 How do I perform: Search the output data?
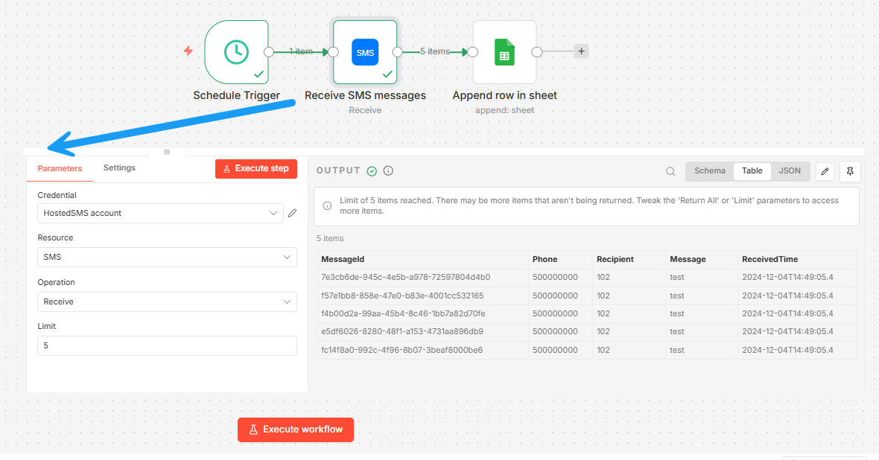coord(670,171)
